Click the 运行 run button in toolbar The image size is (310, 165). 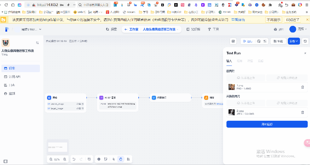(x=248, y=41)
